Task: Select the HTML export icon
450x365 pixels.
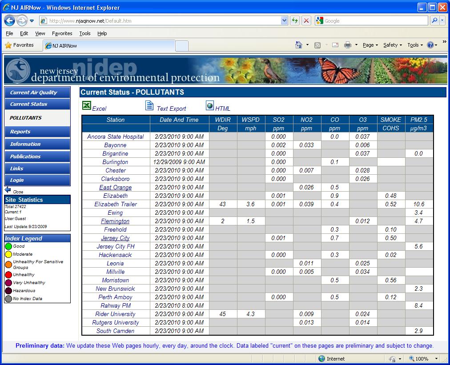Action: (x=209, y=106)
